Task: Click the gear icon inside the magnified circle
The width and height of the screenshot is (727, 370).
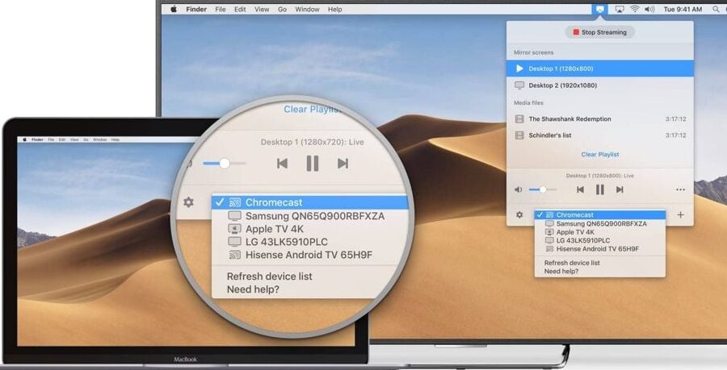Action: tap(188, 202)
